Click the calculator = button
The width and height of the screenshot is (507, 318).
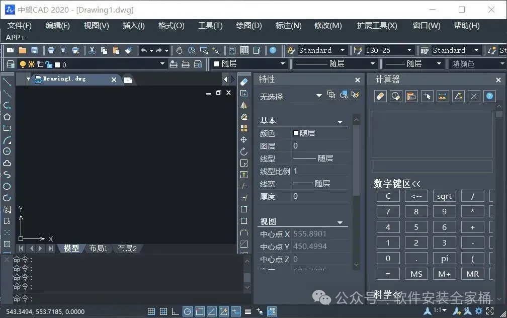coord(388,274)
